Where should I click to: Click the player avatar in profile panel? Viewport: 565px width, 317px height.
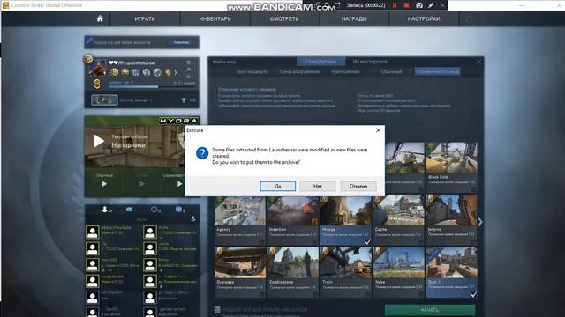[x=97, y=69]
